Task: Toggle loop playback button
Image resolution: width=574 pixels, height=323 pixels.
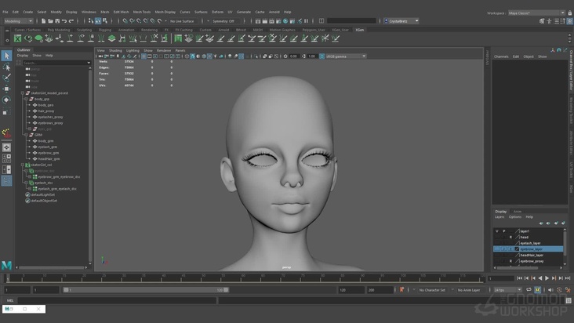Action: [x=527, y=290]
